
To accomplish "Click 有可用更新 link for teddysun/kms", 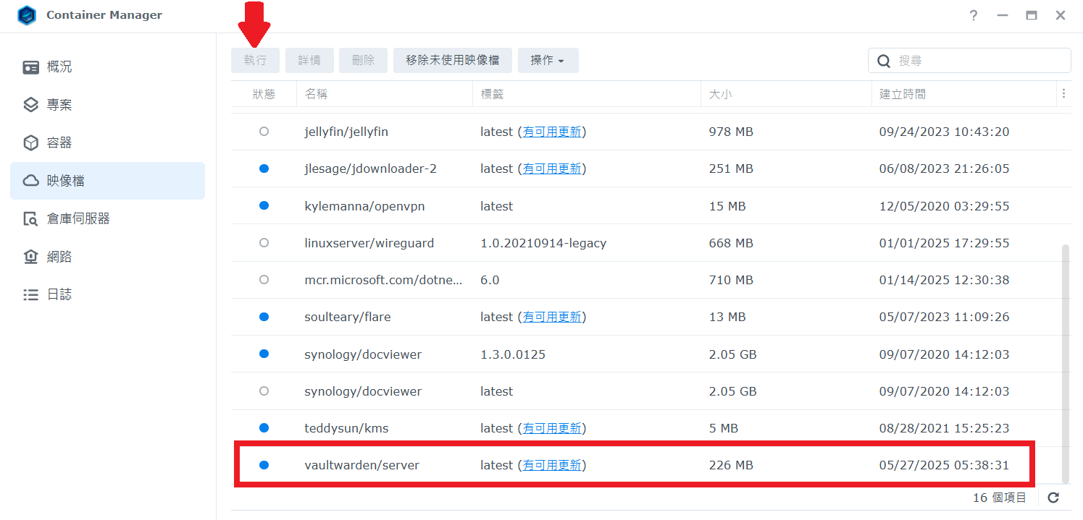I will [552, 428].
